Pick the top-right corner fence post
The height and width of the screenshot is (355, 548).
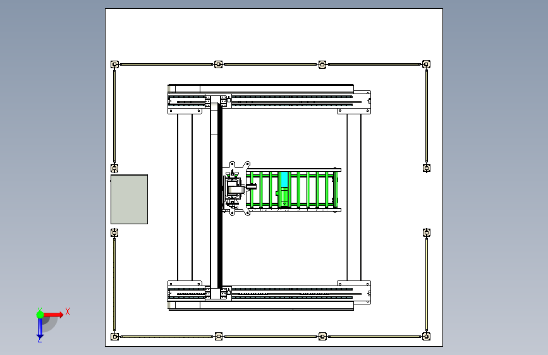tap(426, 64)
